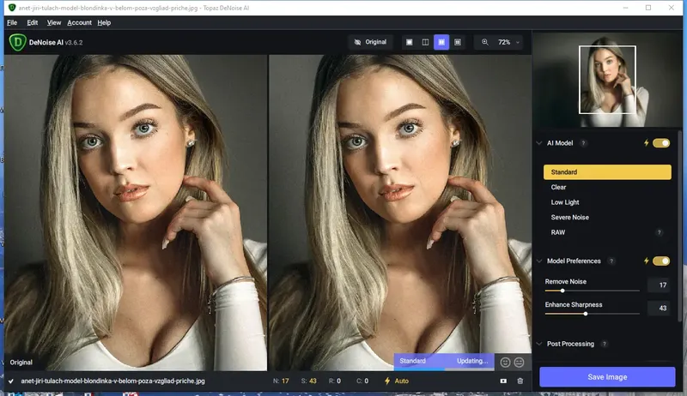
Task: Select the Clear AI model
Action: point(607,187)
